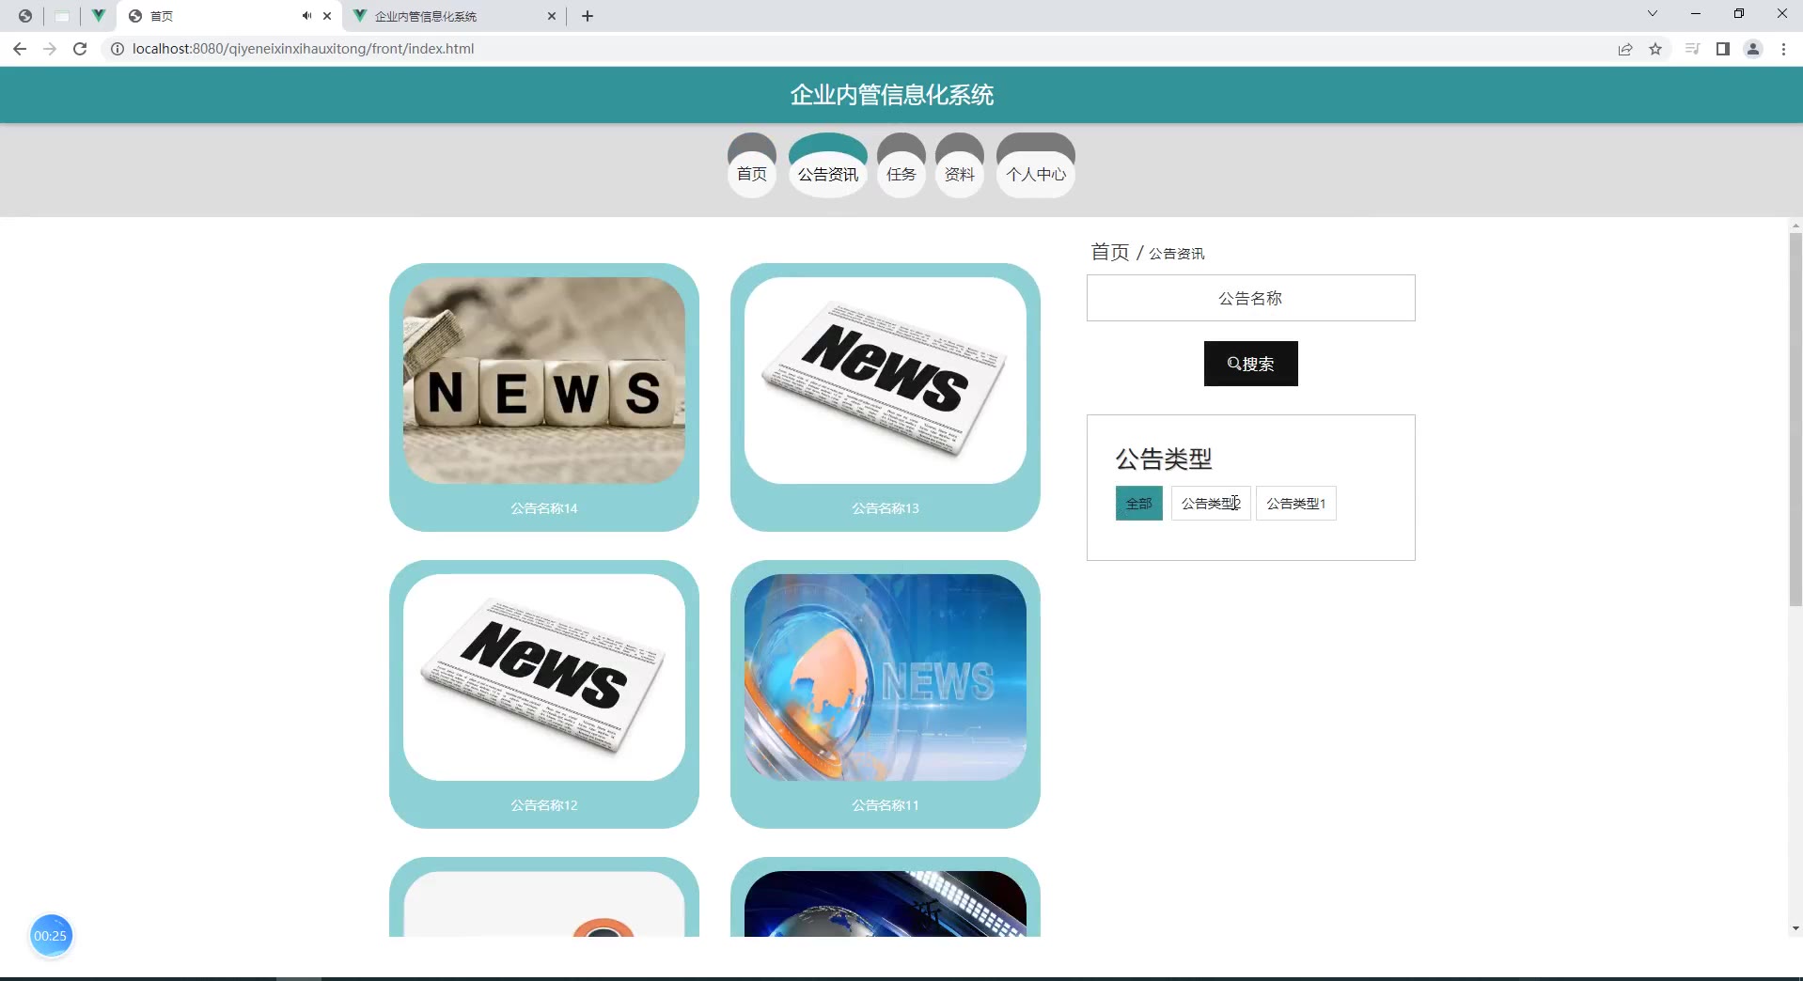Select the 首页 browser tab
The width and height of the screenshot is (1803, 981).
coord(230,16)
